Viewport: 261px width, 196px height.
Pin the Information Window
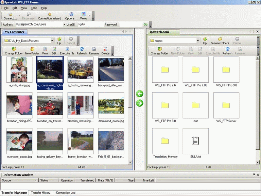pyautogui.click(x=254, y=175)
